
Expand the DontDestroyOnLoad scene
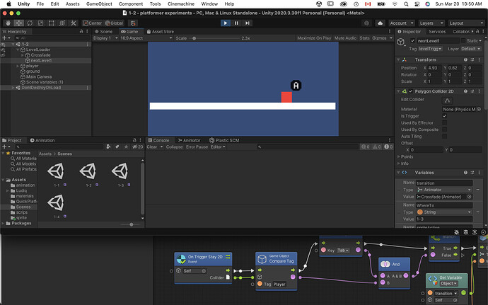[x=13, y=88]
